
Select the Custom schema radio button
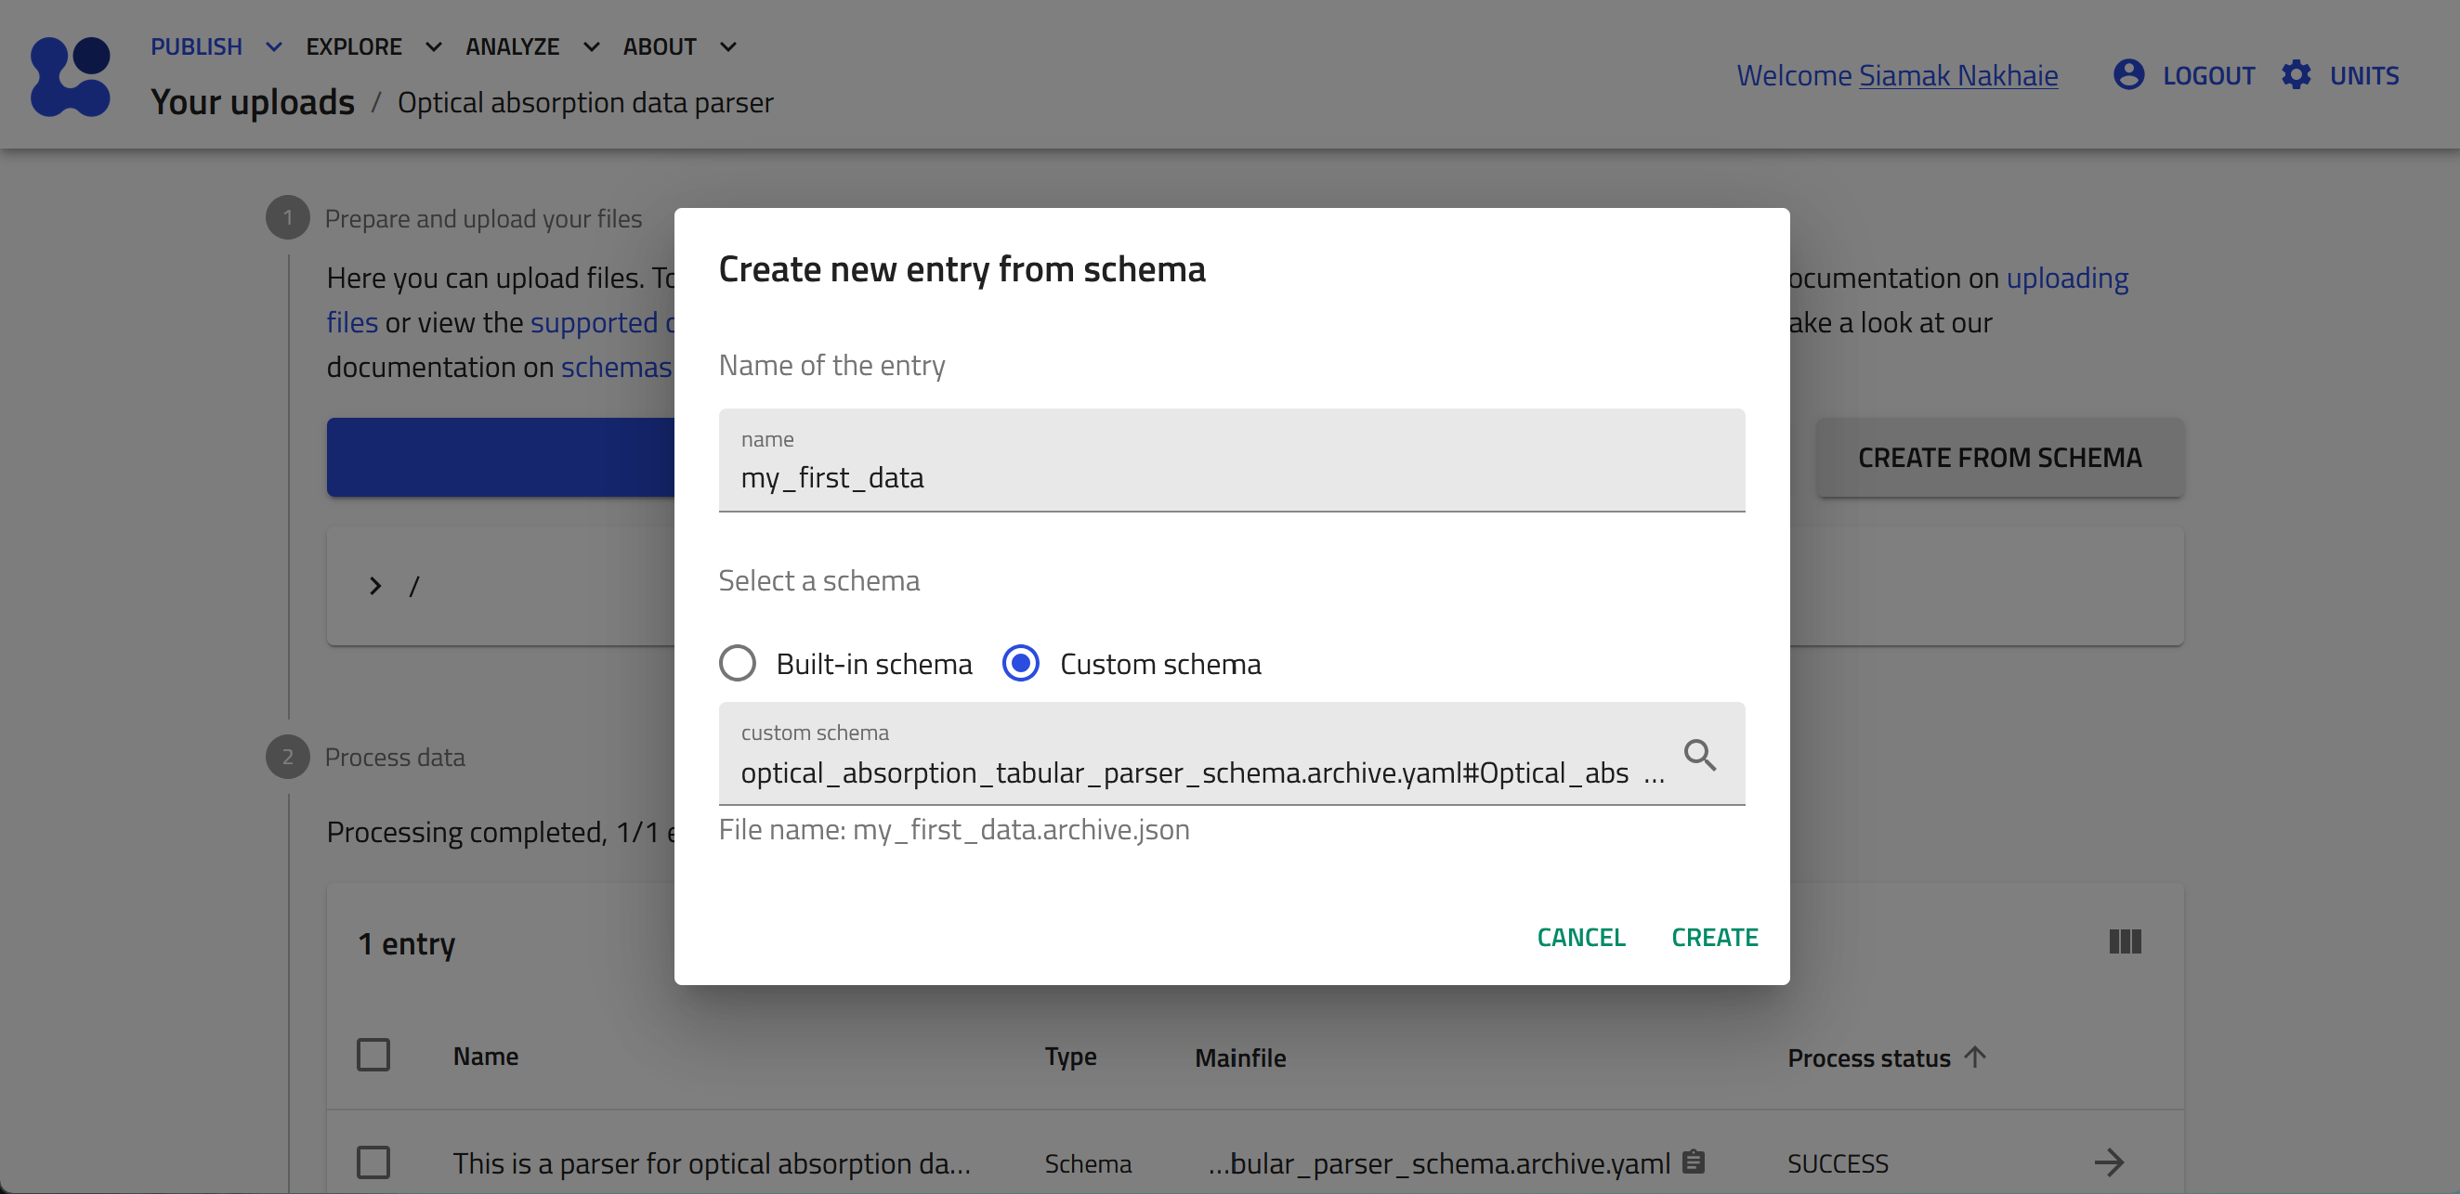point(1020,663)
